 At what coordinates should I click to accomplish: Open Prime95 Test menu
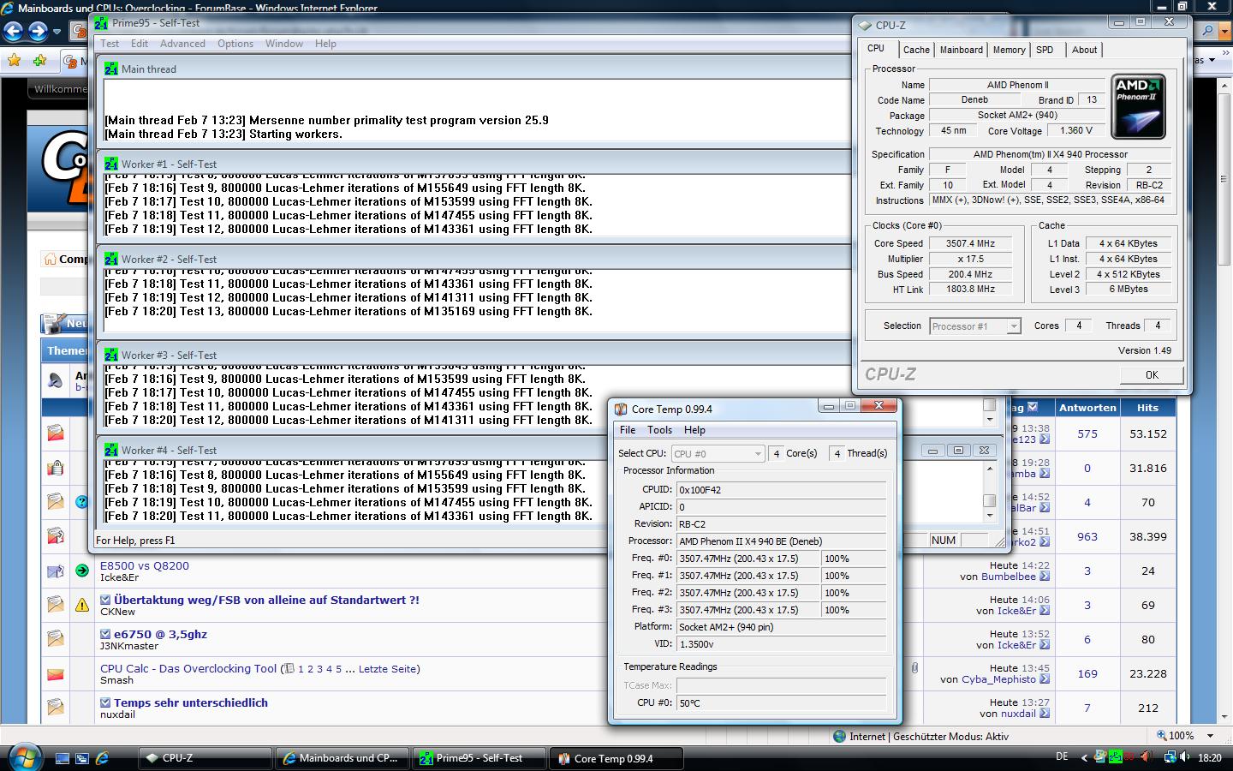(110, 43)
